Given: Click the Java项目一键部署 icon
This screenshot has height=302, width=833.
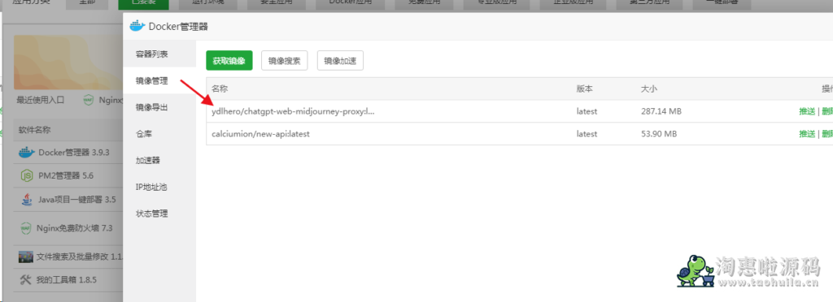Looking at the screenshot, I should click(x=26, y=200).
